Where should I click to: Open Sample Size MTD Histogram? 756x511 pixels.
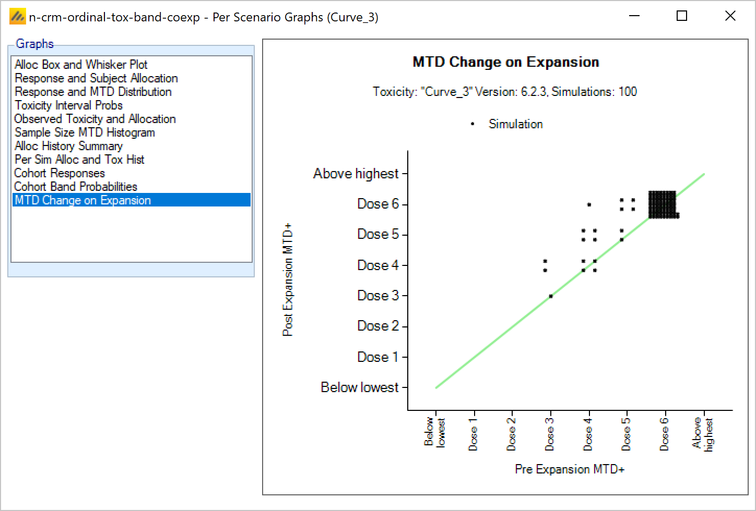point(85,132)
